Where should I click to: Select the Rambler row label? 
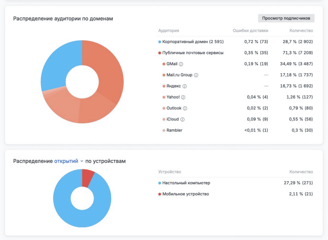(x=174, y=130)
